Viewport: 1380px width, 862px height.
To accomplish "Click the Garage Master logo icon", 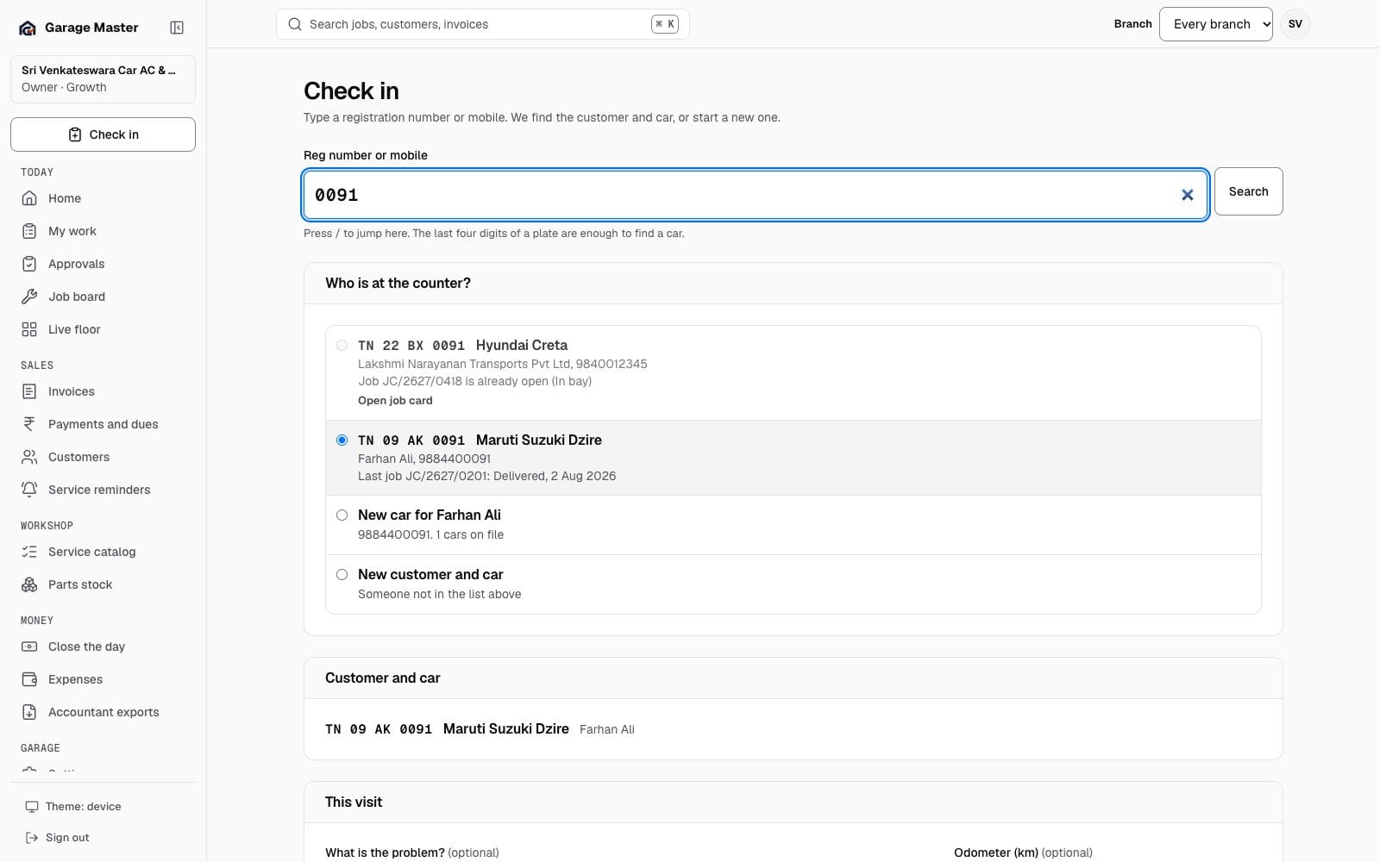I will (x=28, y=28).
